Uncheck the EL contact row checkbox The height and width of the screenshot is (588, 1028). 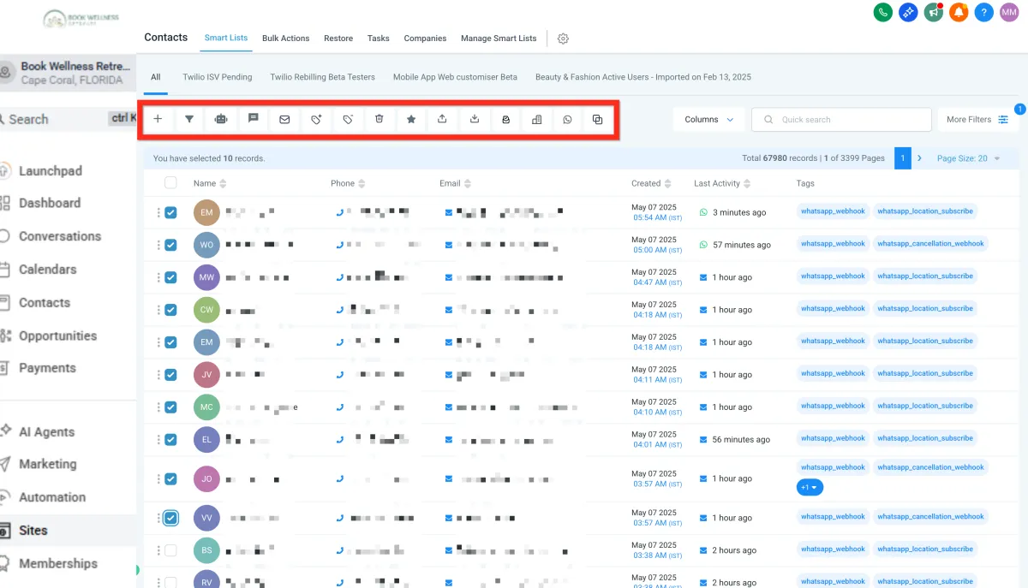[170, 439]
